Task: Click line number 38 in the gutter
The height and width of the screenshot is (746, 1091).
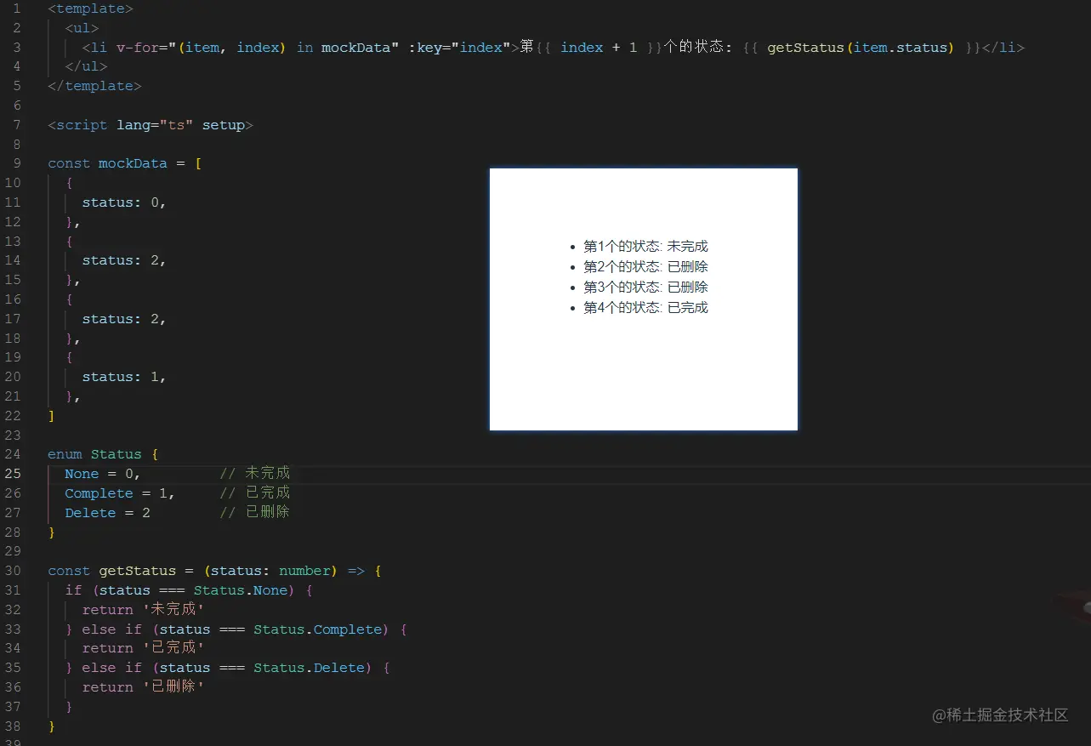Action: coord(12,726)
